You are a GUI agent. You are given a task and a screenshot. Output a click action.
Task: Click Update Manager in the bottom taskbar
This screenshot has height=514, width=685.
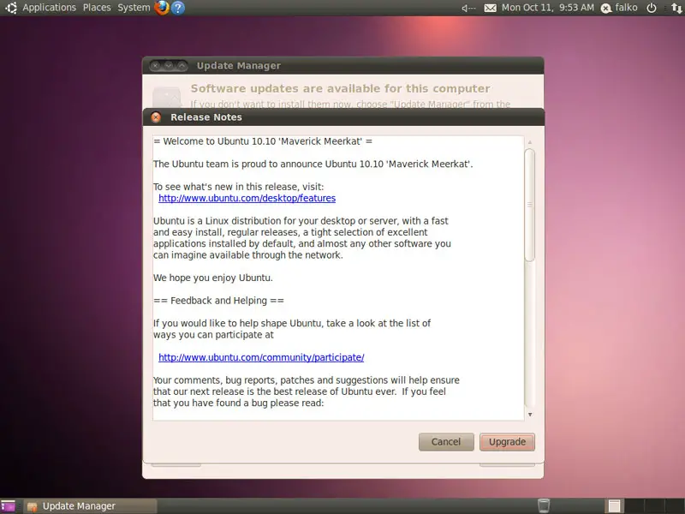(90, 506)
